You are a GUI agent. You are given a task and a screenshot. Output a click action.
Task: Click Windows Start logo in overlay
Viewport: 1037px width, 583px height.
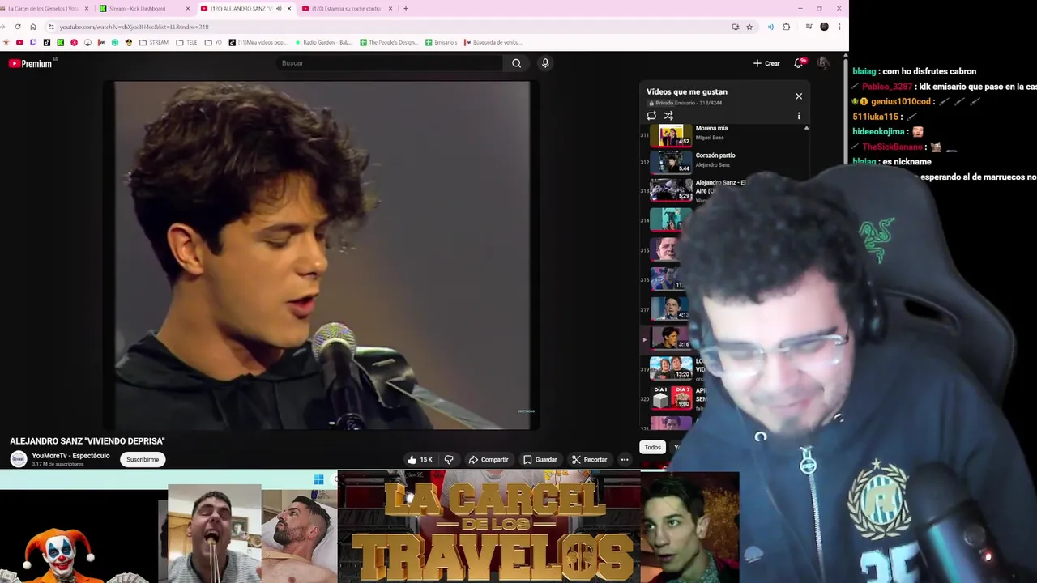[318, 479]
